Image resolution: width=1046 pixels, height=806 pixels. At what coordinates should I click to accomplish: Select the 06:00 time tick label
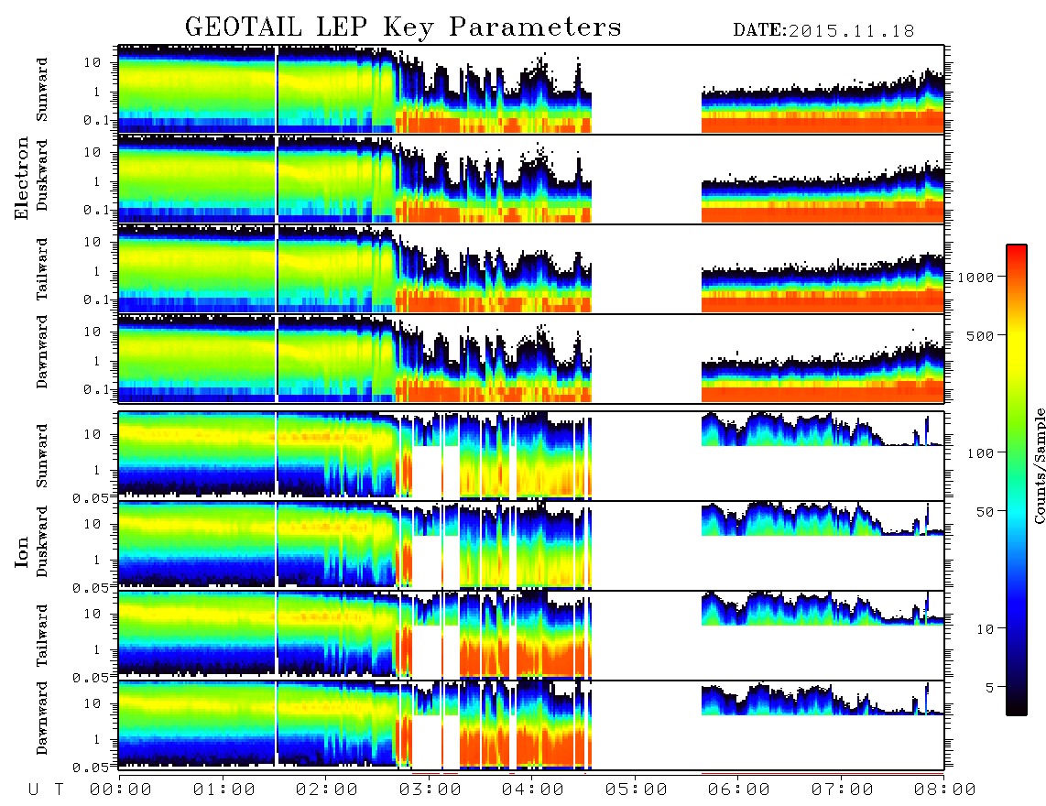(738, 790)
